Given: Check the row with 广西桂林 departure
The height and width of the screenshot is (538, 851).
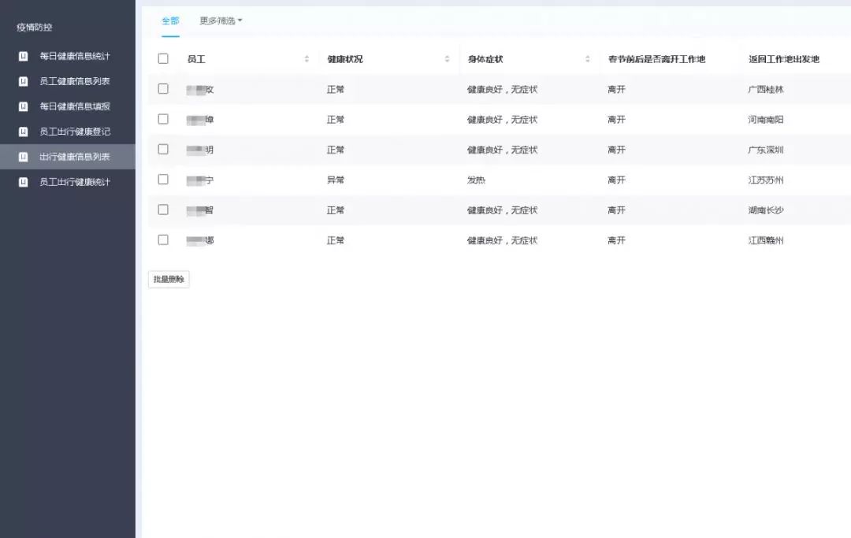Looking at the screenshot, I should [163, 89].
